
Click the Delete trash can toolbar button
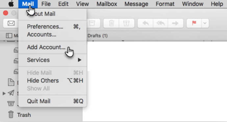pos(111,23)
